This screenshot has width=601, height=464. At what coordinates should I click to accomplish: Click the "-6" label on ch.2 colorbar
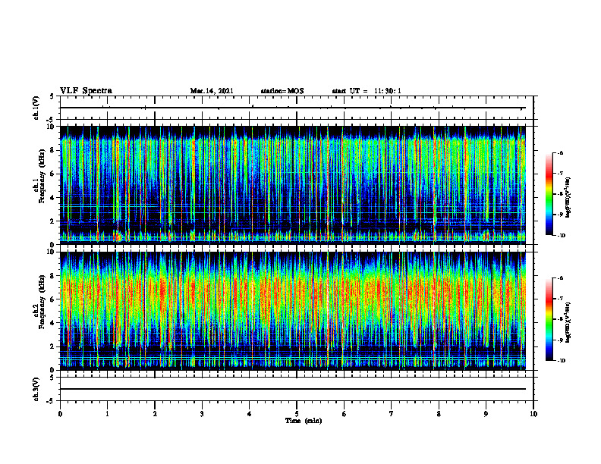coord(561,278)
